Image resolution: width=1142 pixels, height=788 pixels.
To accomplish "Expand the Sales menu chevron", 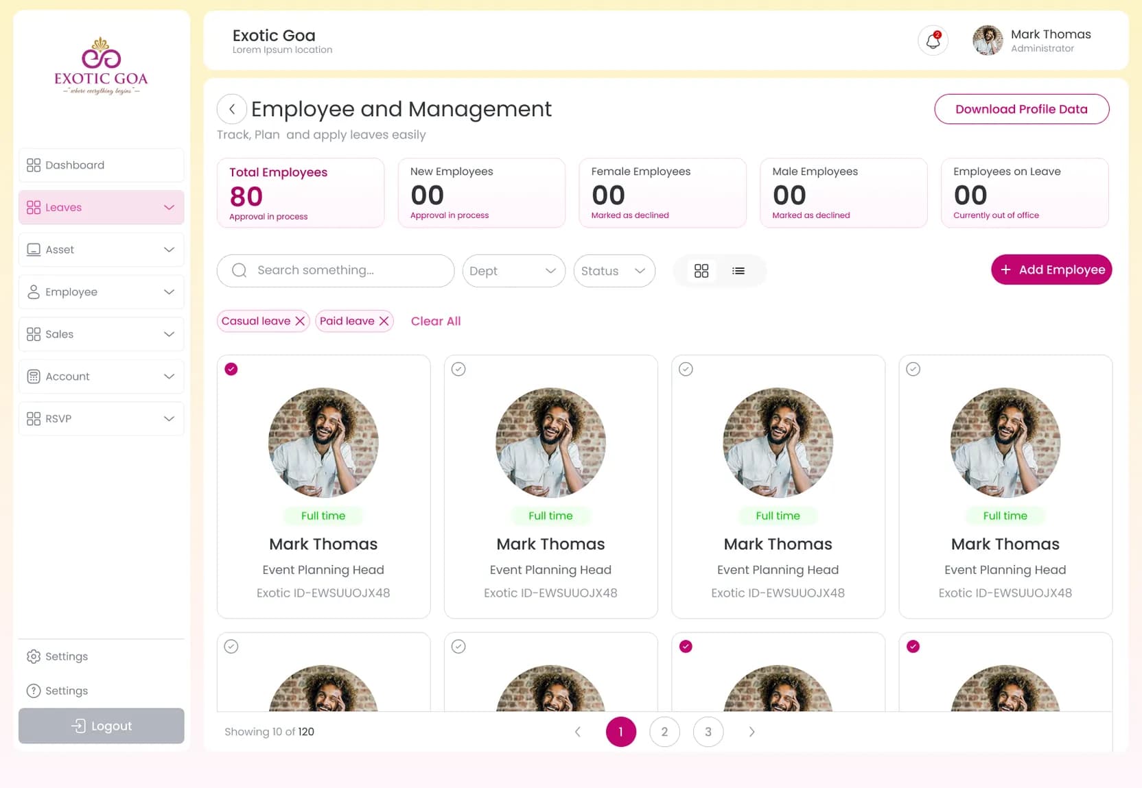I will click(169, 334).
